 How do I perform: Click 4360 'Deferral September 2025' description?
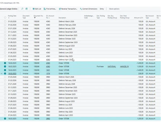68,42
